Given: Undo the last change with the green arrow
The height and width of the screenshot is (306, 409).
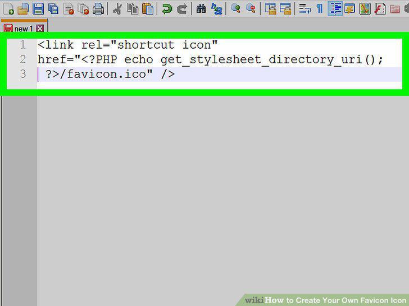Looking at the screenshot, I should (x=167, y=8).
